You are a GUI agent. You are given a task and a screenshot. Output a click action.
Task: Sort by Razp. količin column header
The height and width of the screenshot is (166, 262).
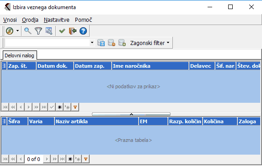pyautogui.click(x=185, y=121)
